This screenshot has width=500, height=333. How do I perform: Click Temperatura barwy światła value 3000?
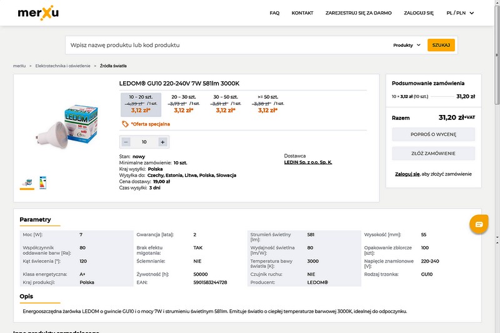313,261
